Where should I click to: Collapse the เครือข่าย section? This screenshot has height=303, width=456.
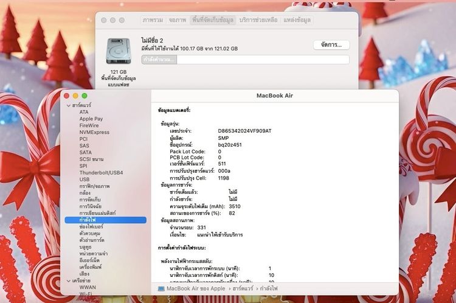coord(69,281)
